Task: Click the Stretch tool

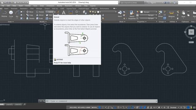Action: pyautogui.click(x=30, y=18)
